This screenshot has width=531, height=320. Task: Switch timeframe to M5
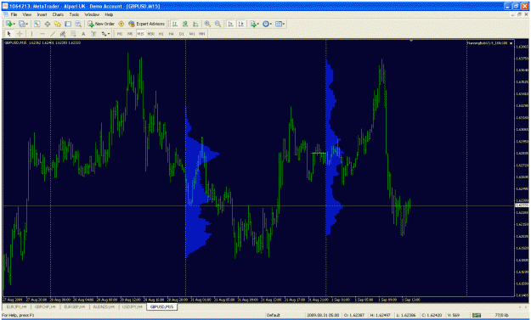pyautogui.click(x=130, y=33)
